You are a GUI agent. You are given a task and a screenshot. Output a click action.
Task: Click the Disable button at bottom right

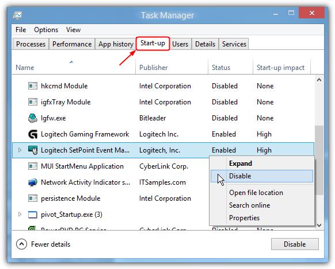(295, 244)
